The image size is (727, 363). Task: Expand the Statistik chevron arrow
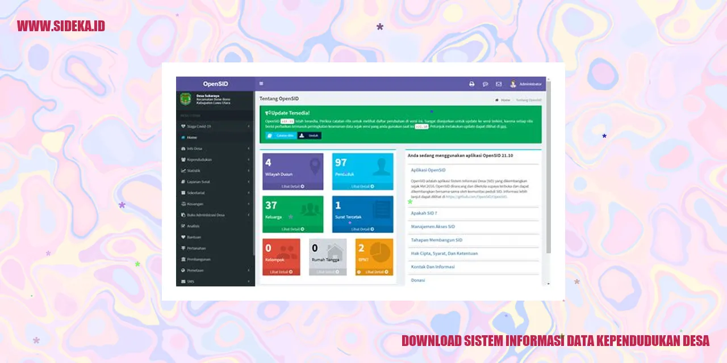(x=249, y=171)
